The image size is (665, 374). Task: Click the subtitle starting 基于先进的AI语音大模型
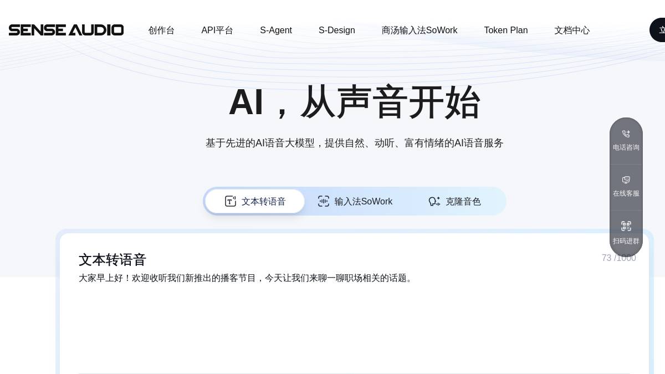tap(355, 143)
